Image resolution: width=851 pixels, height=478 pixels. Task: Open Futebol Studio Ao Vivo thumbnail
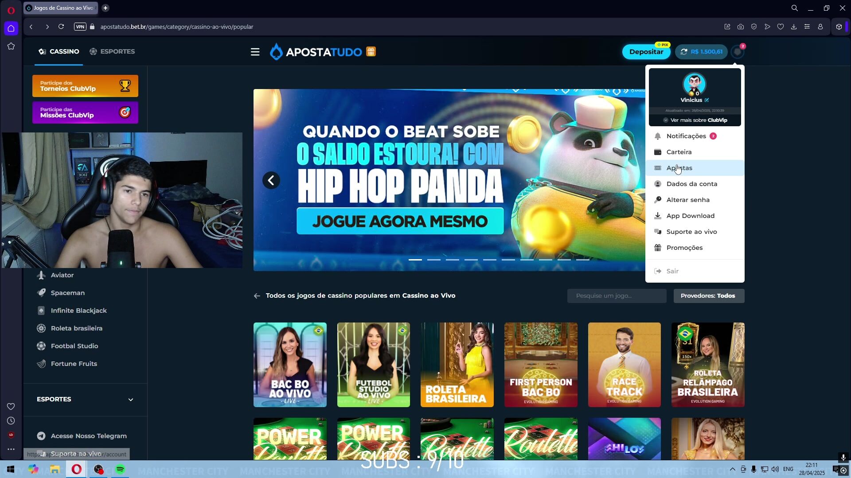tap(374, 365)
